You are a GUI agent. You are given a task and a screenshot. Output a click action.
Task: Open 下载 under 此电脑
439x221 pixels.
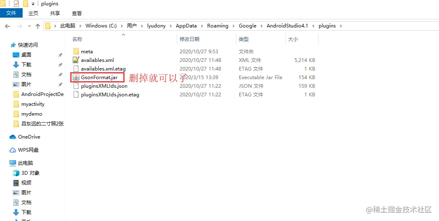[x=26, y=212]
